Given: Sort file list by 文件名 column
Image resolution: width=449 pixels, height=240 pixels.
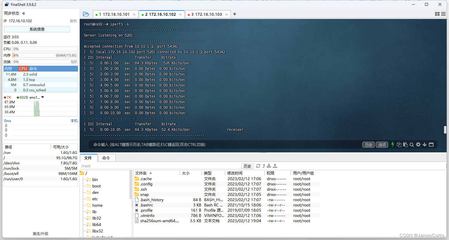Looking at the screenshot, I should tap(157, 173).
